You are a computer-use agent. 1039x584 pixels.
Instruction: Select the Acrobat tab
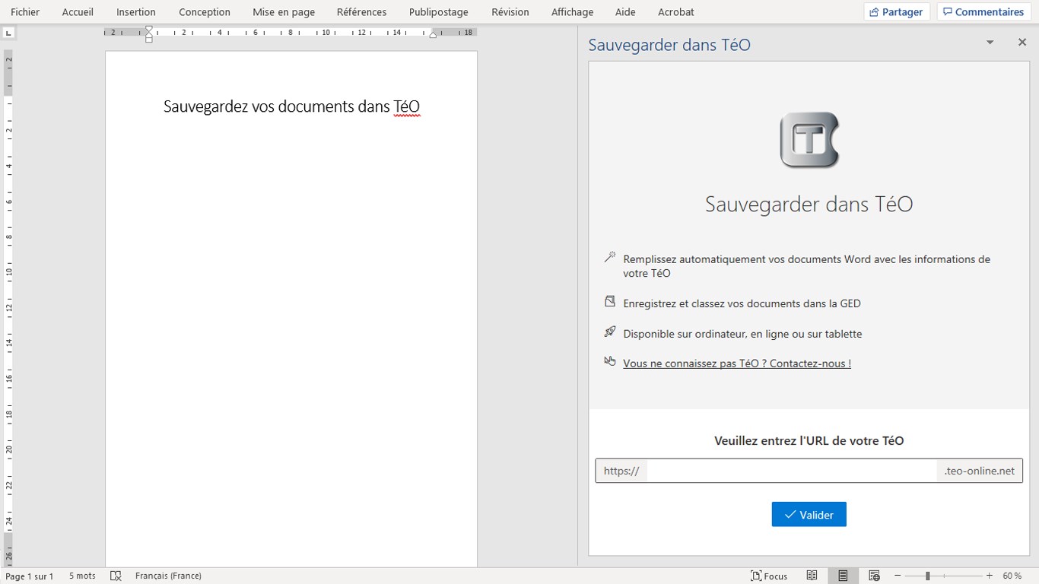[x=676, y=12]
